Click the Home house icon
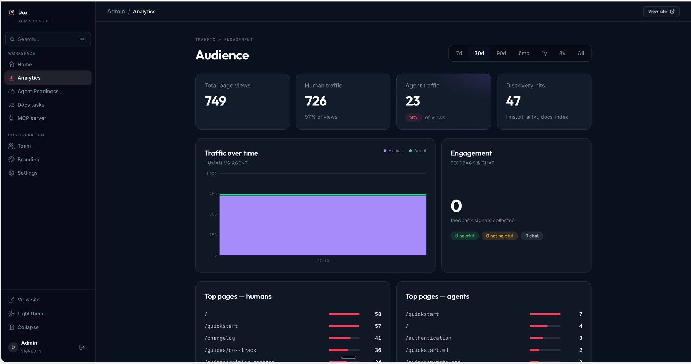The image size is (691, 364). [x=11, y=64]
